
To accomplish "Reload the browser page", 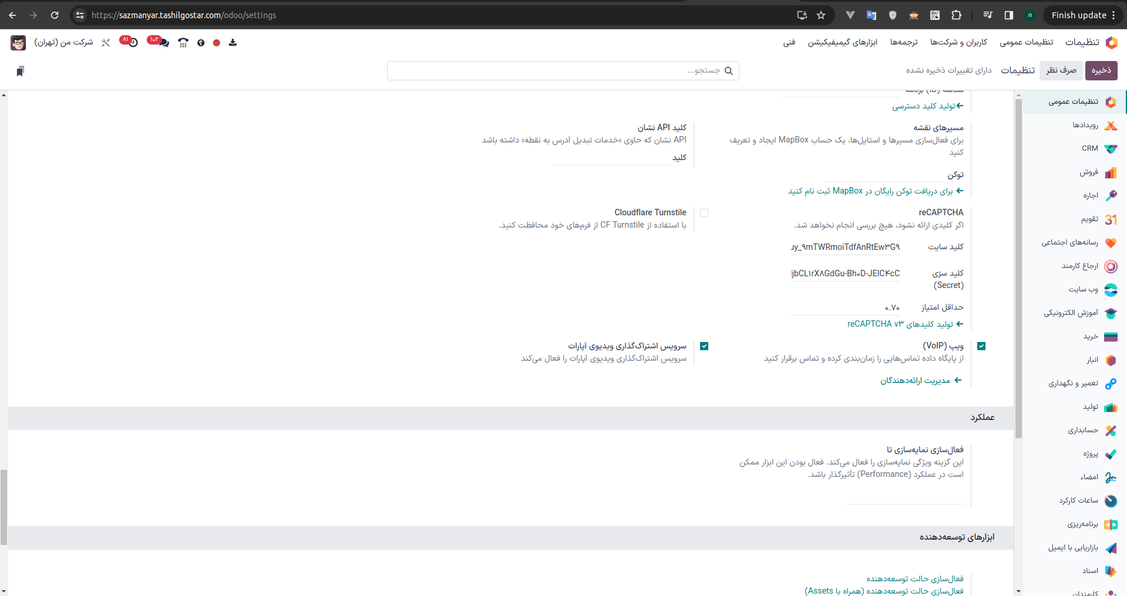I will (x=55, y=15).
